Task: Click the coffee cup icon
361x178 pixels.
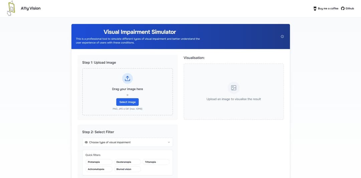Action: (315, 8)
